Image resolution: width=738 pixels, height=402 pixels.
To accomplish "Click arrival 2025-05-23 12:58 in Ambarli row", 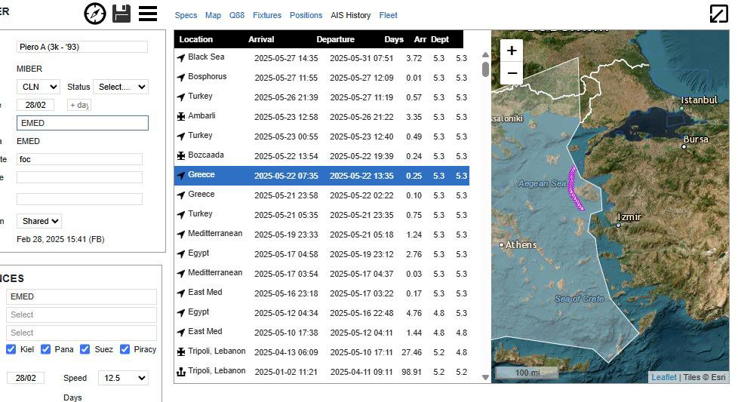I will tap(286, 117).
